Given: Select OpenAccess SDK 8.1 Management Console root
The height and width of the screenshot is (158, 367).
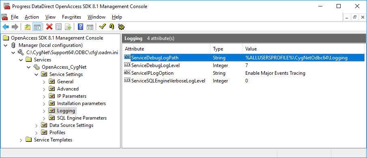Looking at the screenshot, I should 57,38.
